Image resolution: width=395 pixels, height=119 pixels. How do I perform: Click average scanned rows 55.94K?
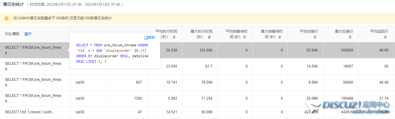click(x=312, y=50)
